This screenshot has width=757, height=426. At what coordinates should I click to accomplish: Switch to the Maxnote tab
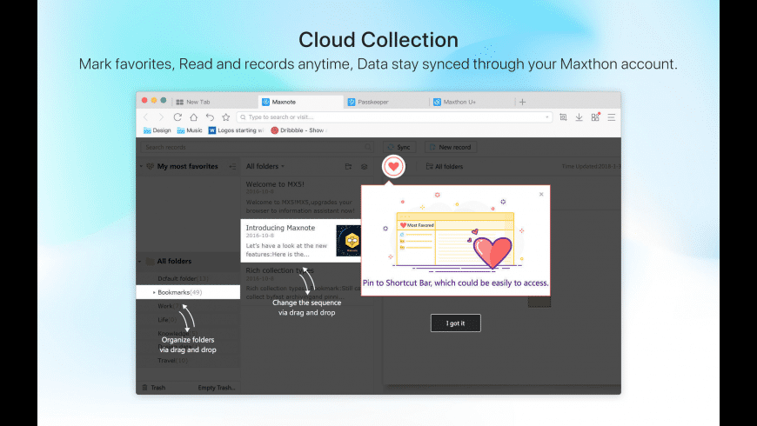(x=300, y=102)
